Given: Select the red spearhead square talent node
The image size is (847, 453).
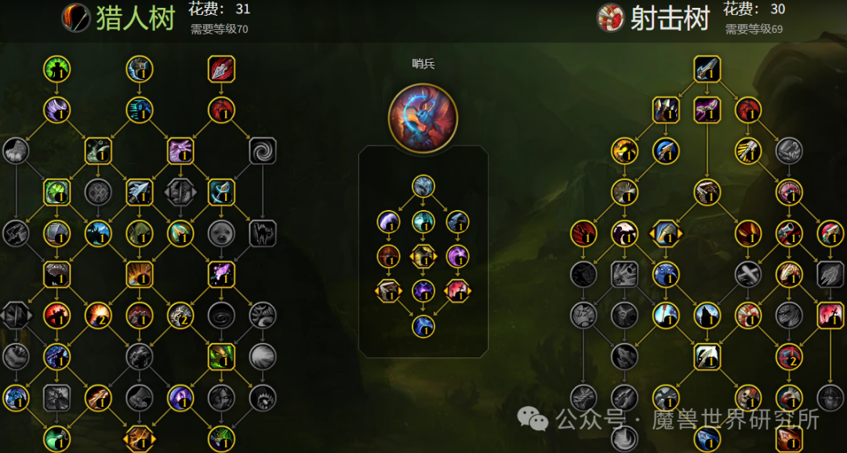Looking at the screenshot, I should pyautogui.click(x=221, y=69).
